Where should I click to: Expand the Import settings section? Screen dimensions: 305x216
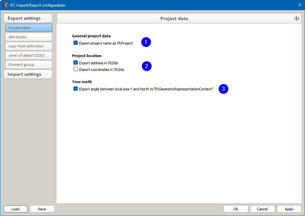28,74
